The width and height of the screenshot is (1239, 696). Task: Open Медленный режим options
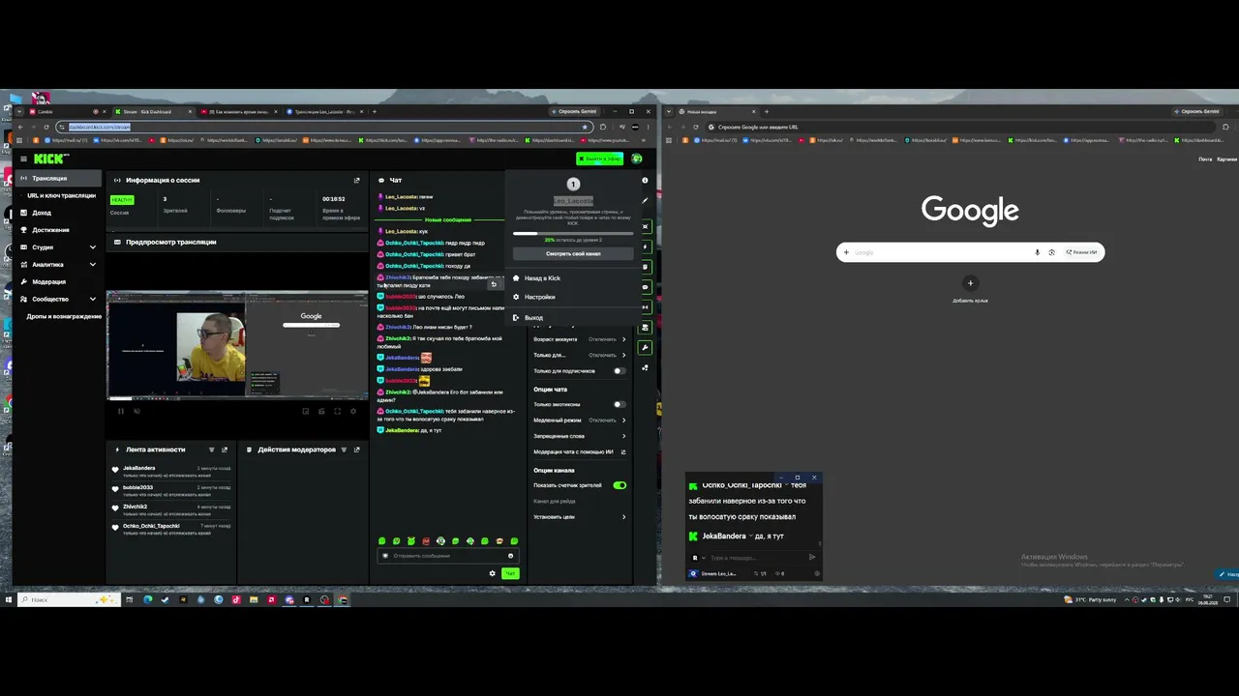tap(579, 420)
